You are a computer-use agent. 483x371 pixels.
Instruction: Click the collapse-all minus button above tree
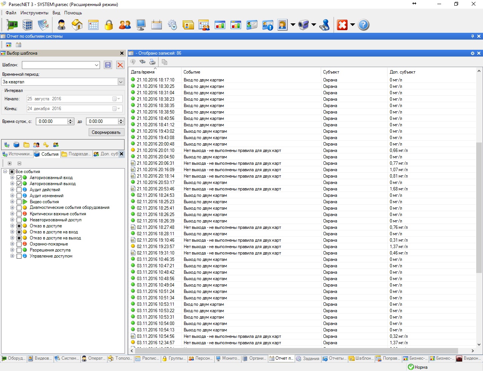pyautogui.click(x=19, y=163)
